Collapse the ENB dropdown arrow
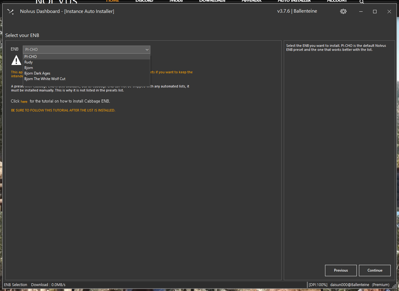The width and height of the screenshot is (399, 291). point(147,50)
